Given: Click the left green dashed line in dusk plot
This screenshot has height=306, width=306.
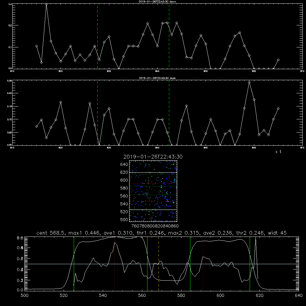Looking at the screenshot, I should click(x=97, y=113).
